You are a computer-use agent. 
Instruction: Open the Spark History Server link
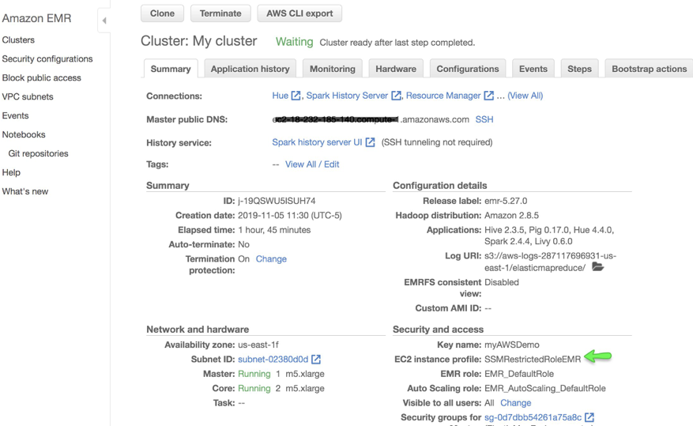347,96
